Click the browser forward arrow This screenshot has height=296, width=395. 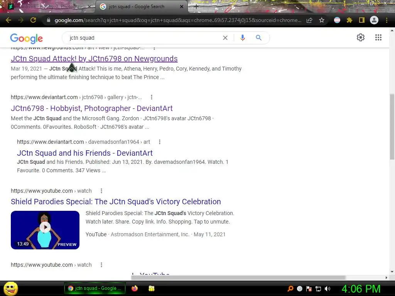click(21, 20)
